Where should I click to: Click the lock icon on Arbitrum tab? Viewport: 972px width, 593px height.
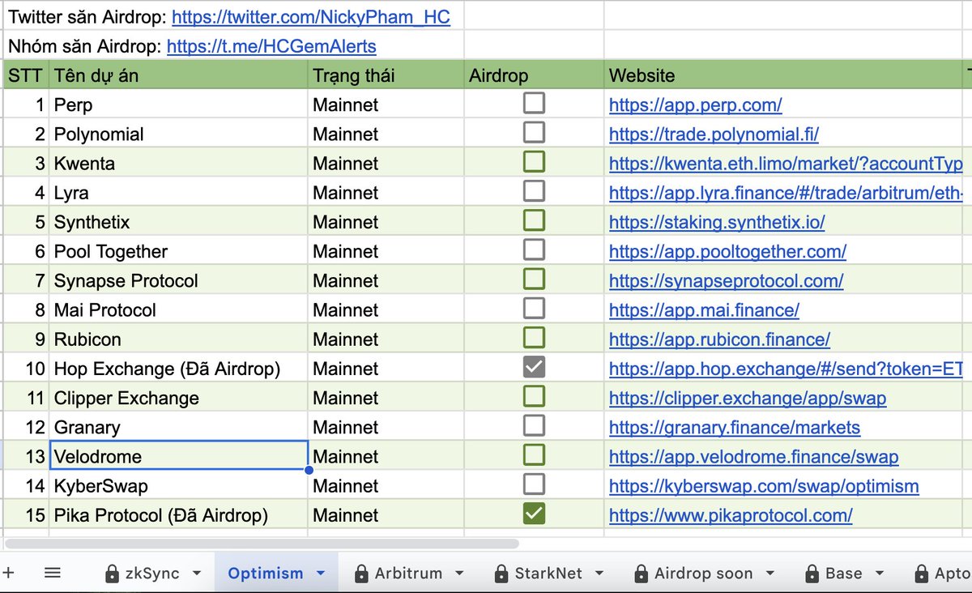pos(361,574)
